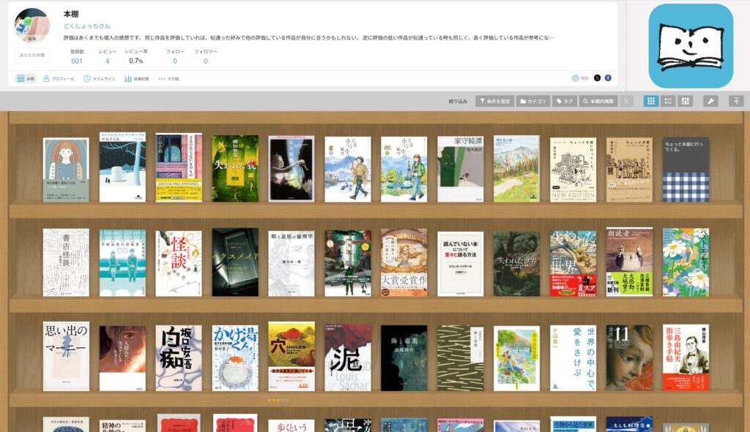Open the プロフィール tab

click(x=59, y=79)
